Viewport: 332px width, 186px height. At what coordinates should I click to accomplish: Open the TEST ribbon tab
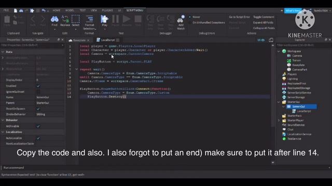[82, 10]
